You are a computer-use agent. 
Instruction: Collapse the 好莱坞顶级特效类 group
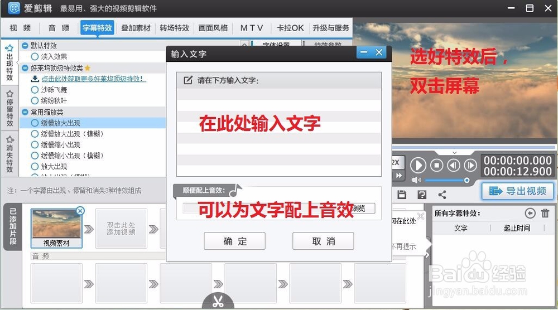pos(25,67)
